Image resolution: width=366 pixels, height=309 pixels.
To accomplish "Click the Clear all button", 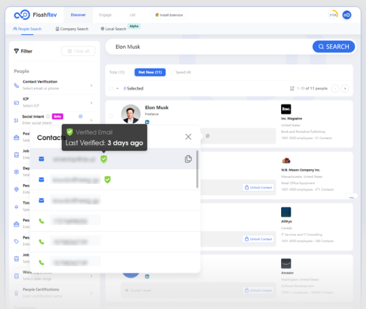I will 78,51.
